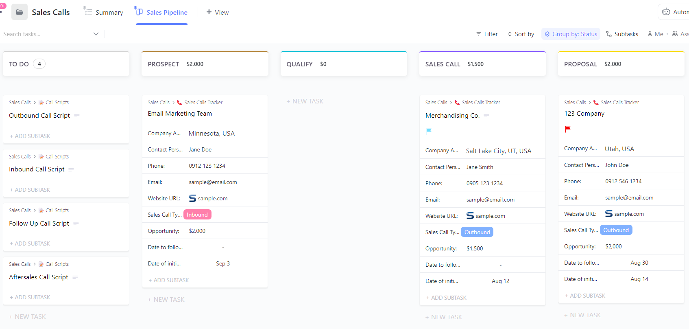The image size is (689, 329).
Task: Click sample.com site icon on Email Marketing card
Action: coord(193,198)
